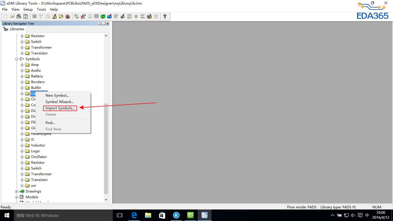Screen dimensions: 393x221
Task: Click the yellow folders with blue arrows icon
Action: point(61,16)
